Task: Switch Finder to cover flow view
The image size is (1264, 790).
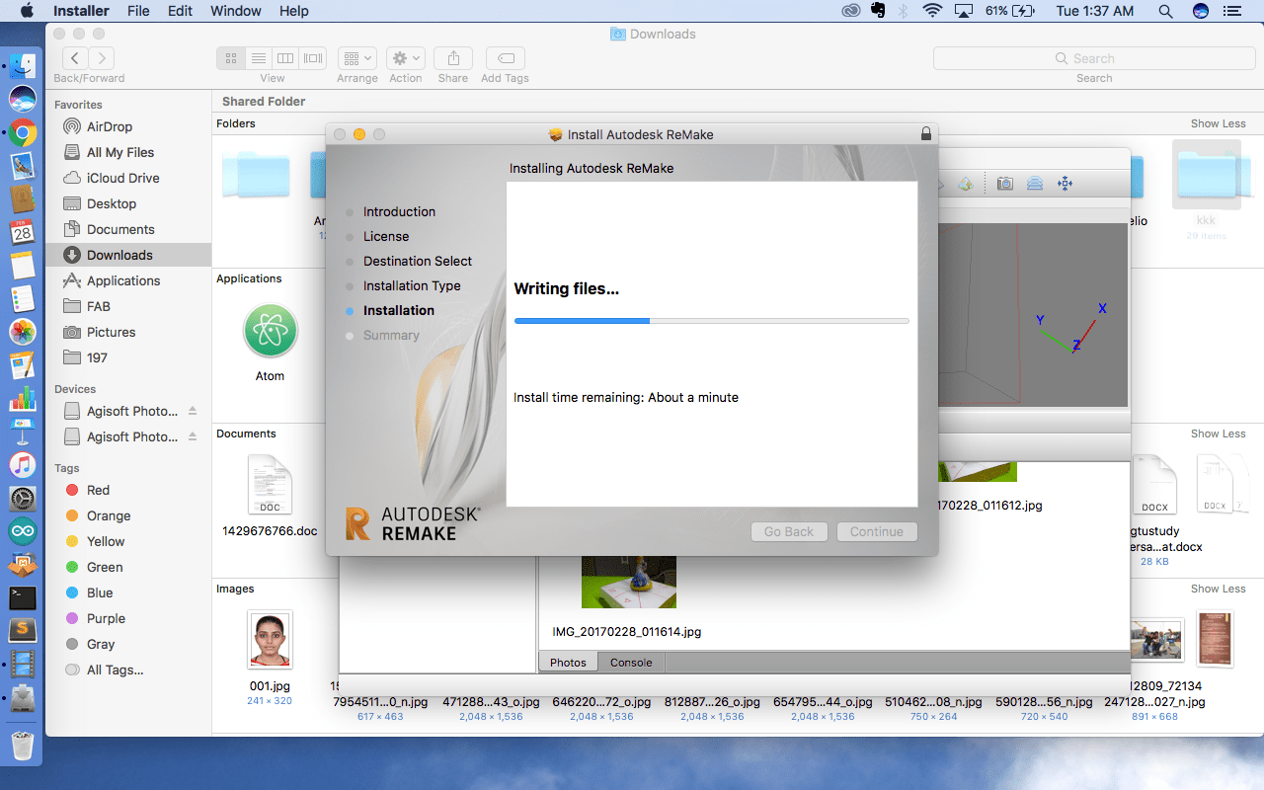Action: (x=313, y=58)
